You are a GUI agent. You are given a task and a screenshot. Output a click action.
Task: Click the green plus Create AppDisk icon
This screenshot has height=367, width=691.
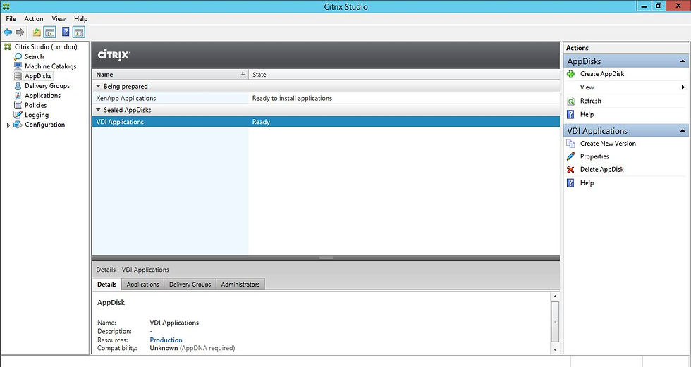click(570, 74)
